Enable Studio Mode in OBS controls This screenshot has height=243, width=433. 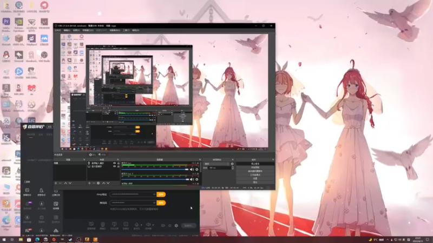[255, 175]
